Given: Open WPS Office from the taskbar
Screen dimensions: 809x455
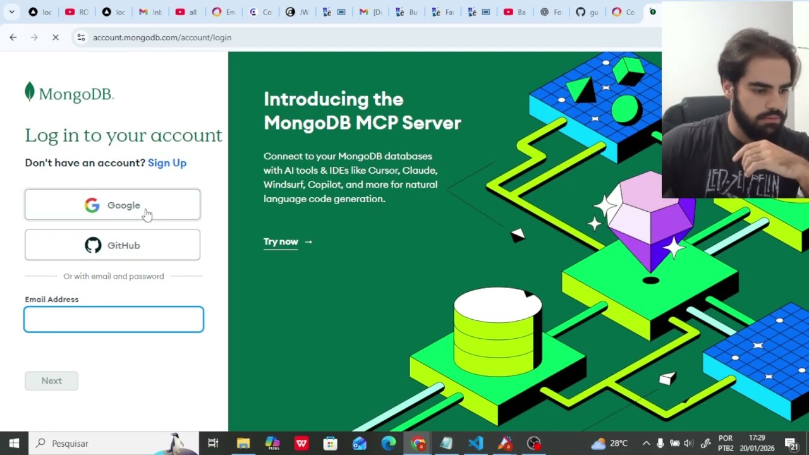Looking at the screenshot, I should (301, 443).
